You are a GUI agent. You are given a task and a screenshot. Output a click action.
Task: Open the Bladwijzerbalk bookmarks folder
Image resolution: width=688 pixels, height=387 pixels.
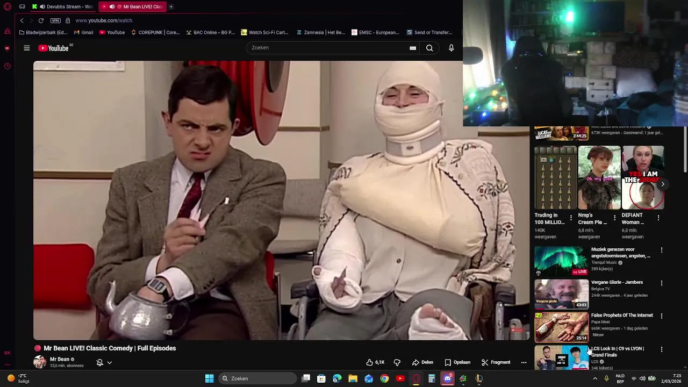[43, 32]
